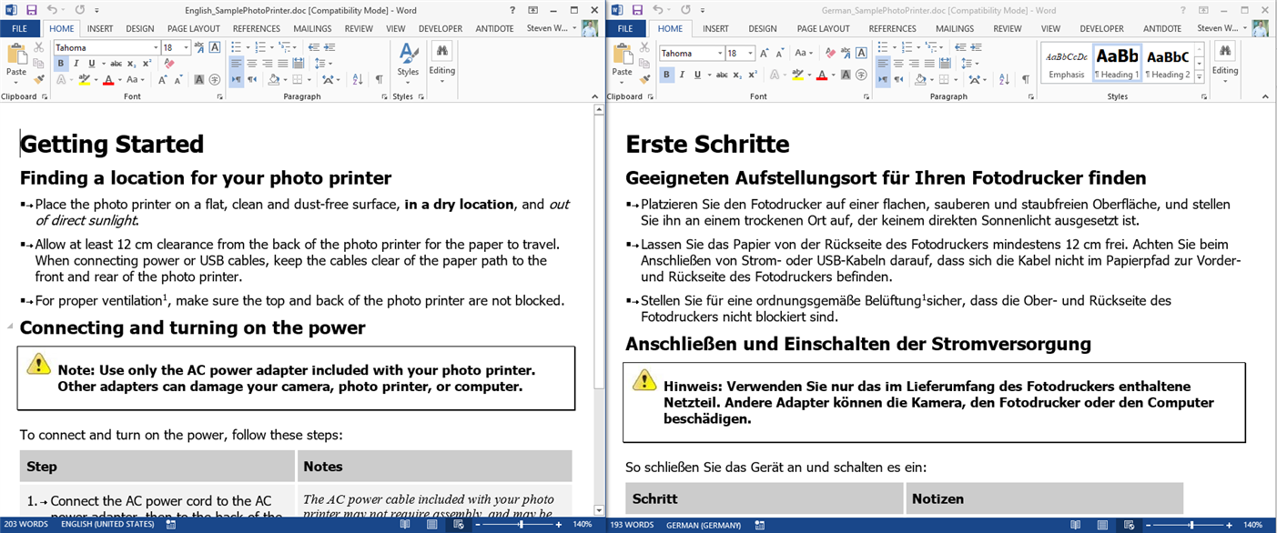Open the font name dropdown in the English window
The width and height of the screenshot is (1277, 533).
point(156,47)
